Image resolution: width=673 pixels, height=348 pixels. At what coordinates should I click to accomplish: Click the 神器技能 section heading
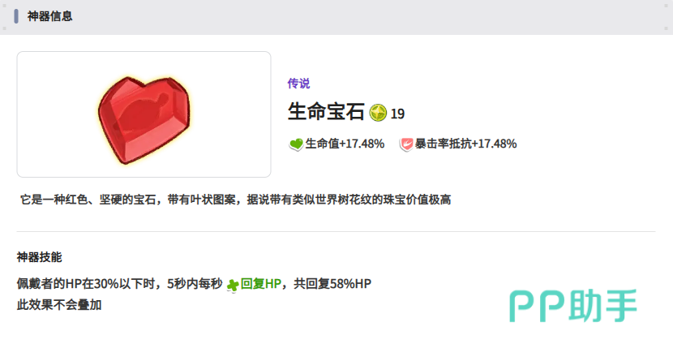39,257
